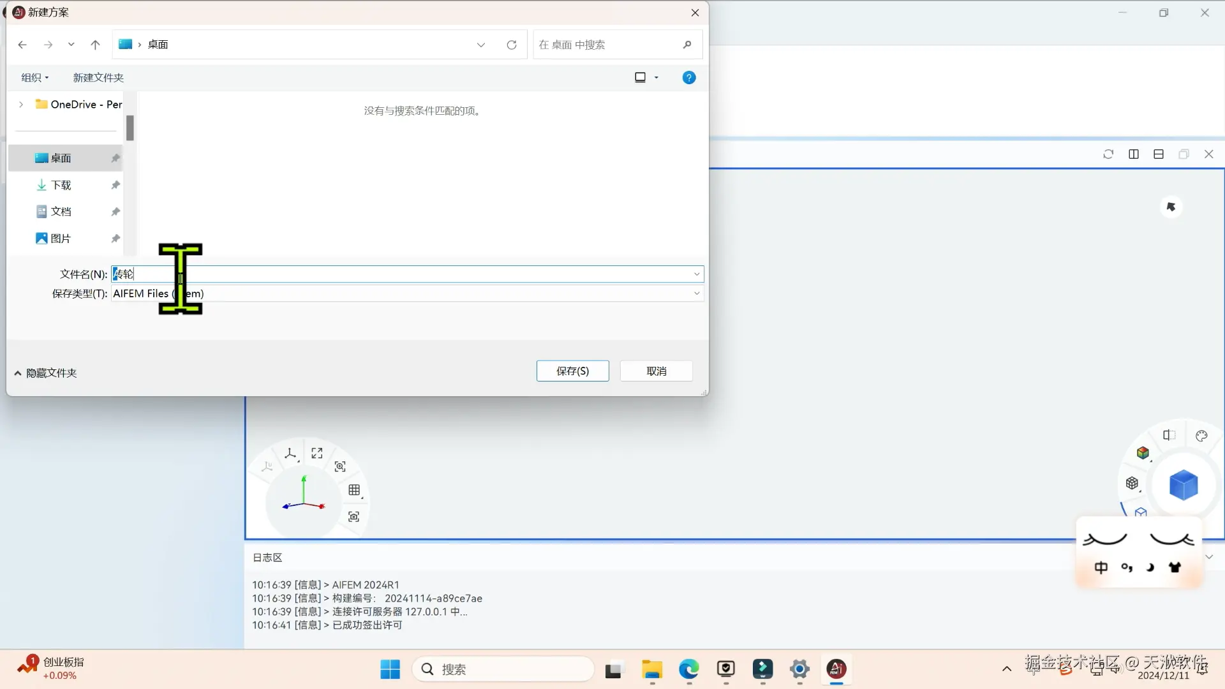Click the viewport screenshot camera icon

pos(353,517)
